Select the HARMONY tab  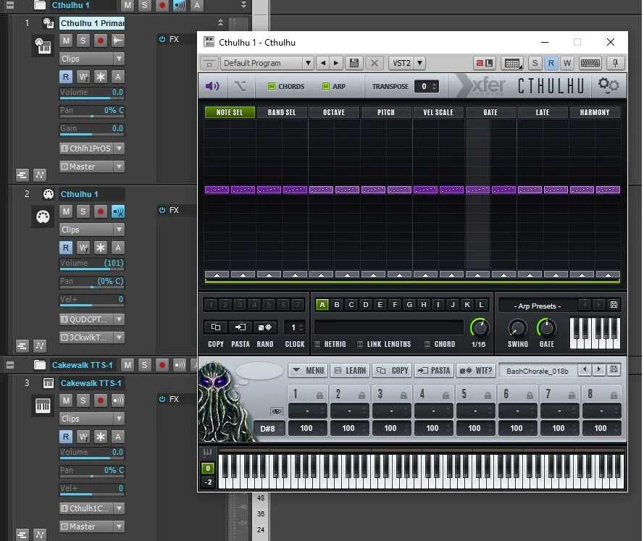[595, 112]
